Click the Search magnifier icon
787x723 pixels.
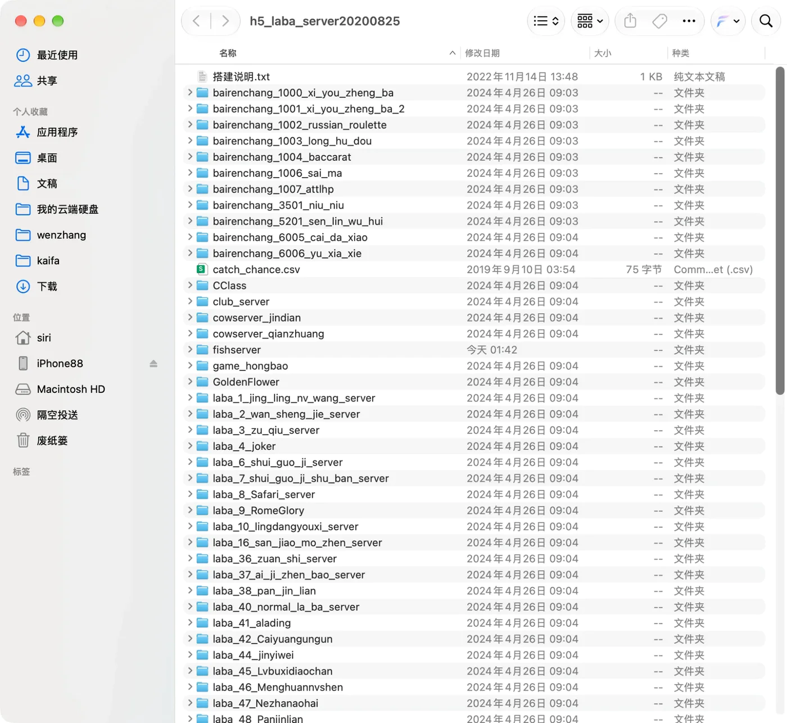click(766, 21)
